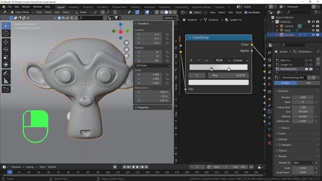The height and width of the screenshot is (181, 322).
Task: Open the Render As Halo dropdown
Action: click(303, 162)
